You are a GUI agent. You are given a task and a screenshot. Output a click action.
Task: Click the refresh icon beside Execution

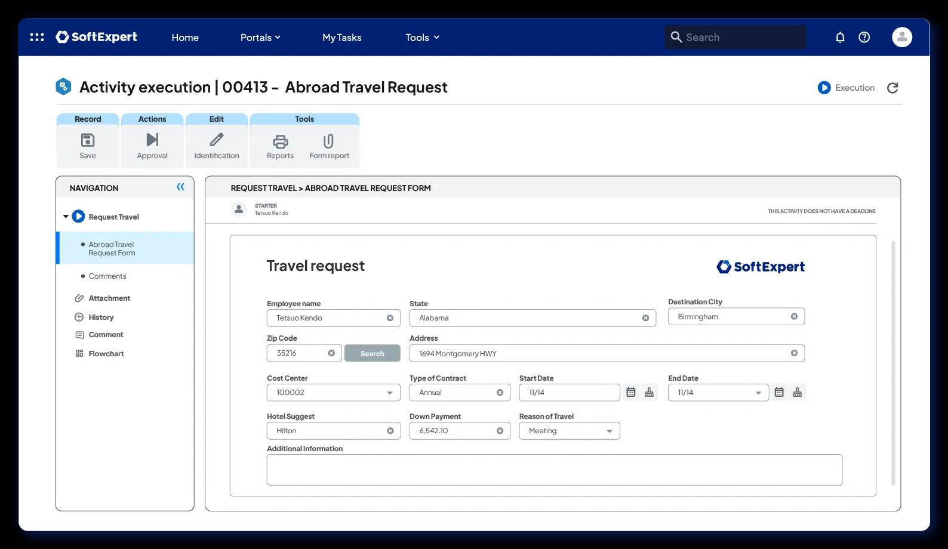point(892,88)
